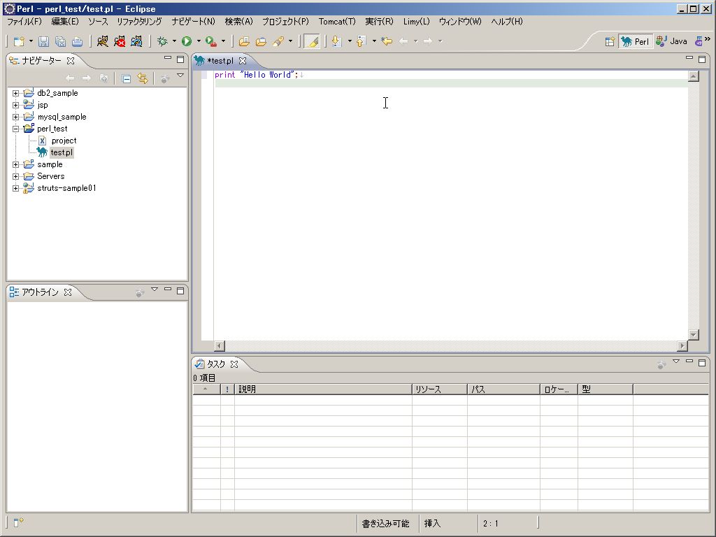Open the 編集(E) menu
This screenshot has height=537, width=716.
65,22
